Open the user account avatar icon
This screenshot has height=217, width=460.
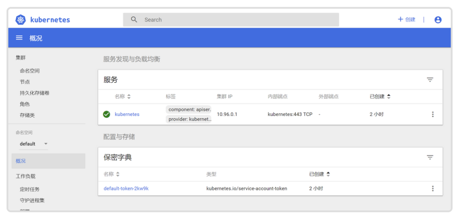[x=438, y=20]
